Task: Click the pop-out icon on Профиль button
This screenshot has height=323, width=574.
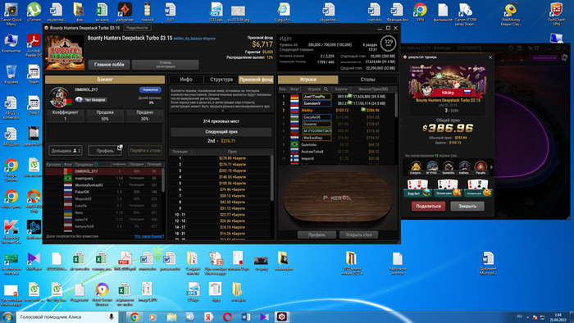Action: [x=120, y=147]
